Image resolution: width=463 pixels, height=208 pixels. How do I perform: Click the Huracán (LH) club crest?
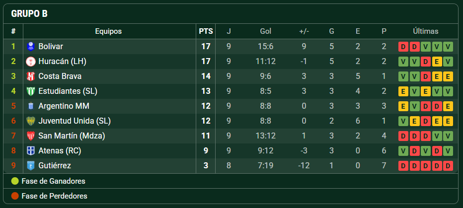click(x=31, y=62)
